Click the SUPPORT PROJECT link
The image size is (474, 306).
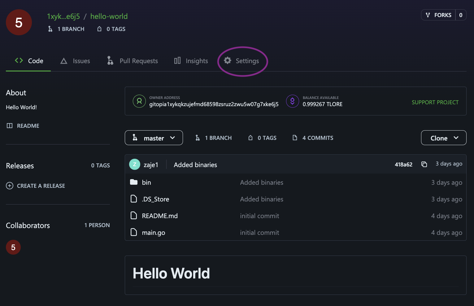[435, 102]
